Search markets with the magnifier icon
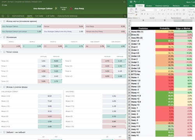Viewport: 195px width, 140px height. tap(125, 16)
